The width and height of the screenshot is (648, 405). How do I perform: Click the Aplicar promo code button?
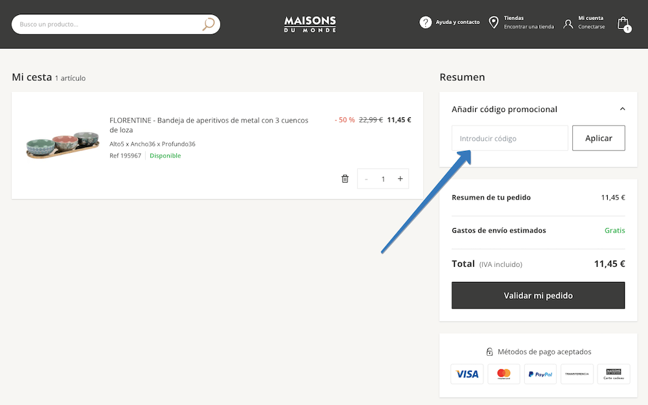598,138
